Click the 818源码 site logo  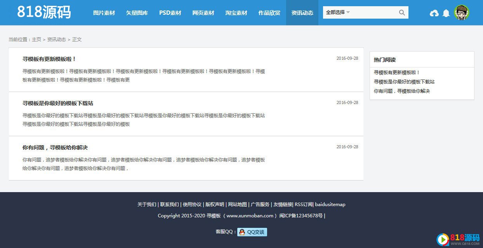[x=44, y=12]
